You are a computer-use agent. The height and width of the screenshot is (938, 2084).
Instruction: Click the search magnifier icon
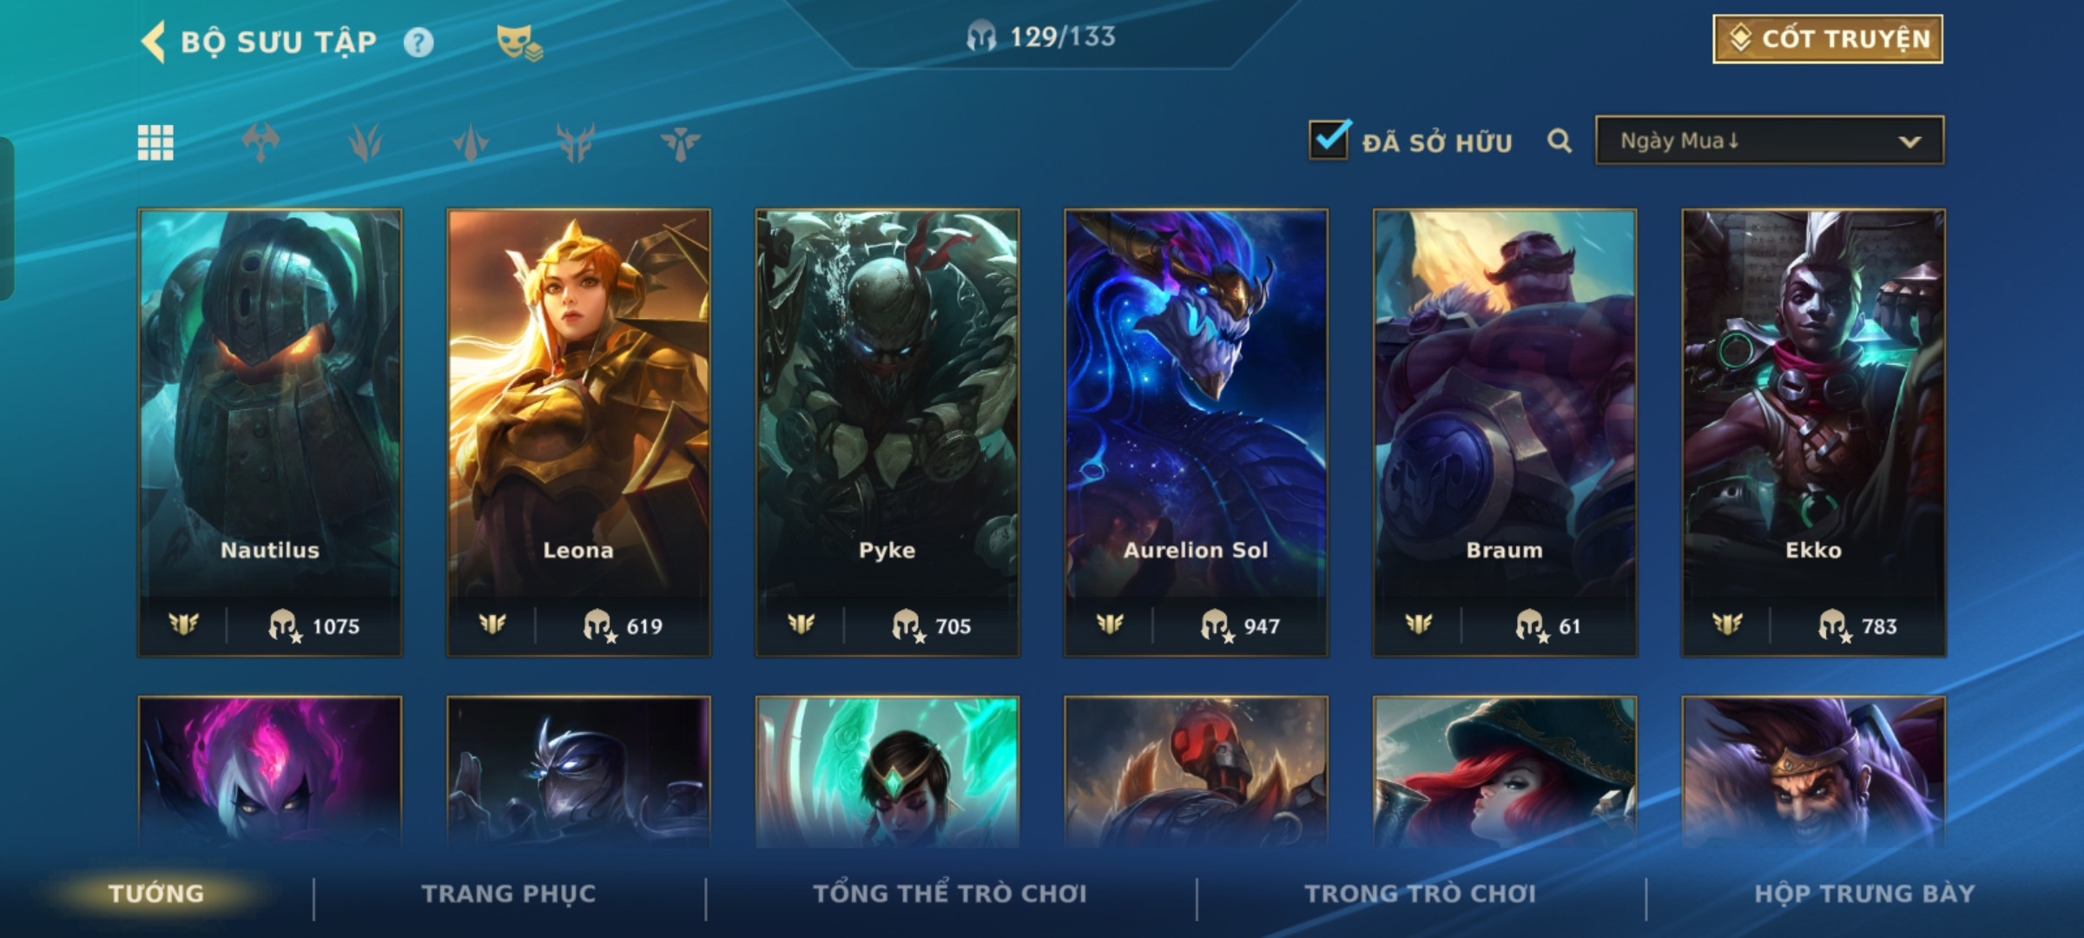click(1560, 141)
